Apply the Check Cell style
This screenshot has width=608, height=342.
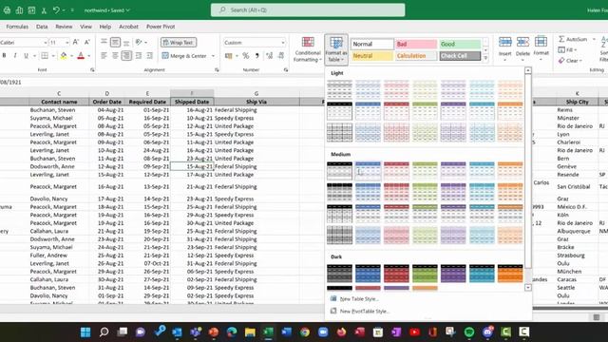pyautogui.click(x=460, y=56)
